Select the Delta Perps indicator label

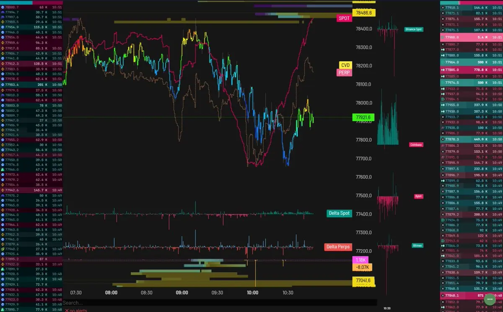tap(338, 247)
